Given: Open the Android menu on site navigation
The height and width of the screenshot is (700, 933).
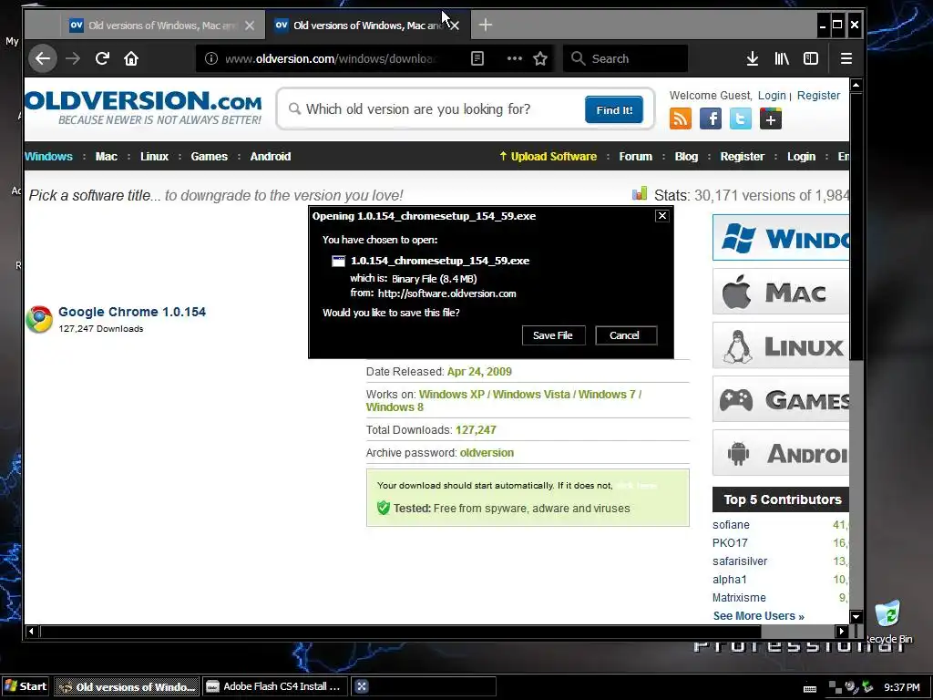Looking at the screenshot, I should 270,157.
